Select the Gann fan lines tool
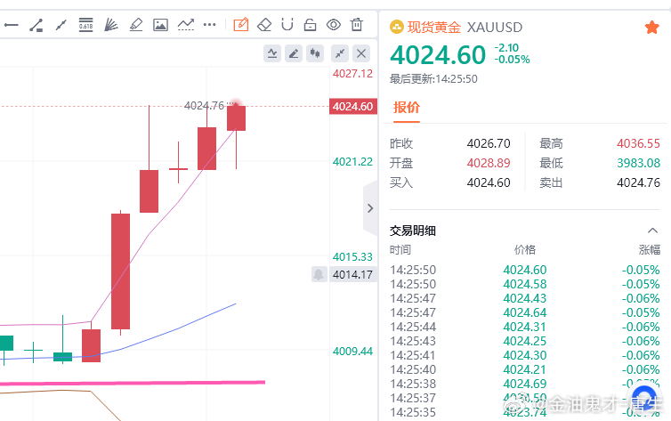 (111, 25)
